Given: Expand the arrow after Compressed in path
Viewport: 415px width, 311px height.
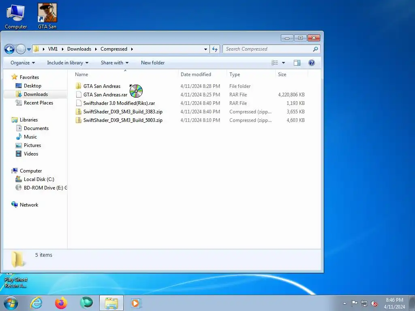Looking at the screenshot, I should coord(132,49).
